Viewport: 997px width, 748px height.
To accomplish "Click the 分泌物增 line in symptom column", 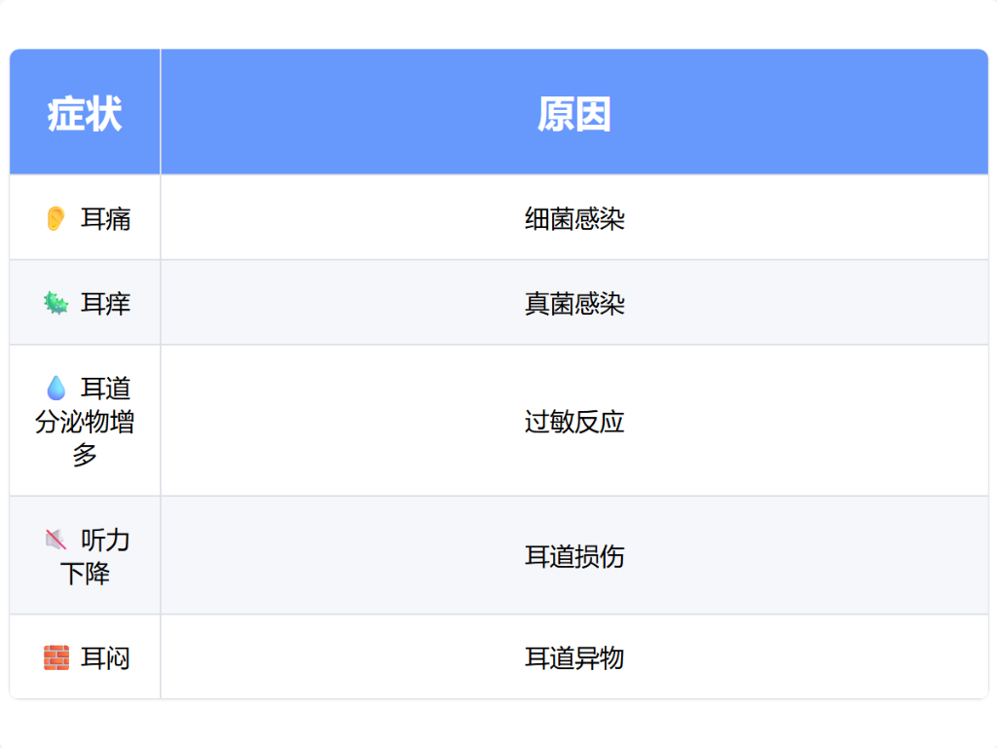I will (x=85, y=423).
